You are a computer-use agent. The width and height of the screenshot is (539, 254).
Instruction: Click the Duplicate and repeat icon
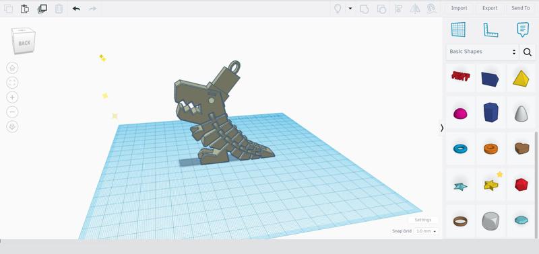point(42,9)
